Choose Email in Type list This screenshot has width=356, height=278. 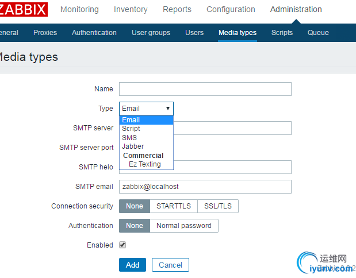click(146, 120)
